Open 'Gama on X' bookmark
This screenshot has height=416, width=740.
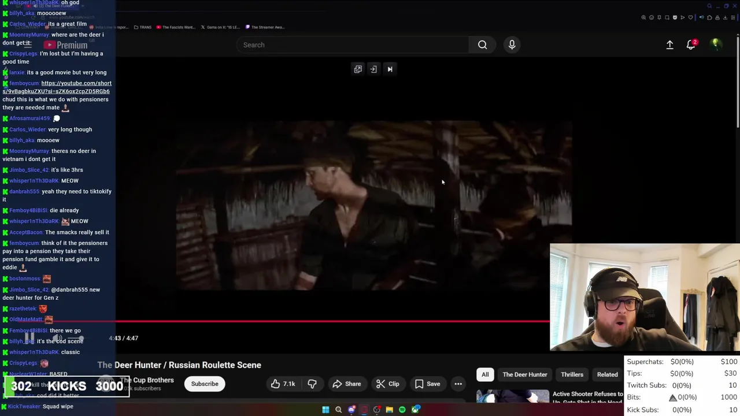coord(220,27)
